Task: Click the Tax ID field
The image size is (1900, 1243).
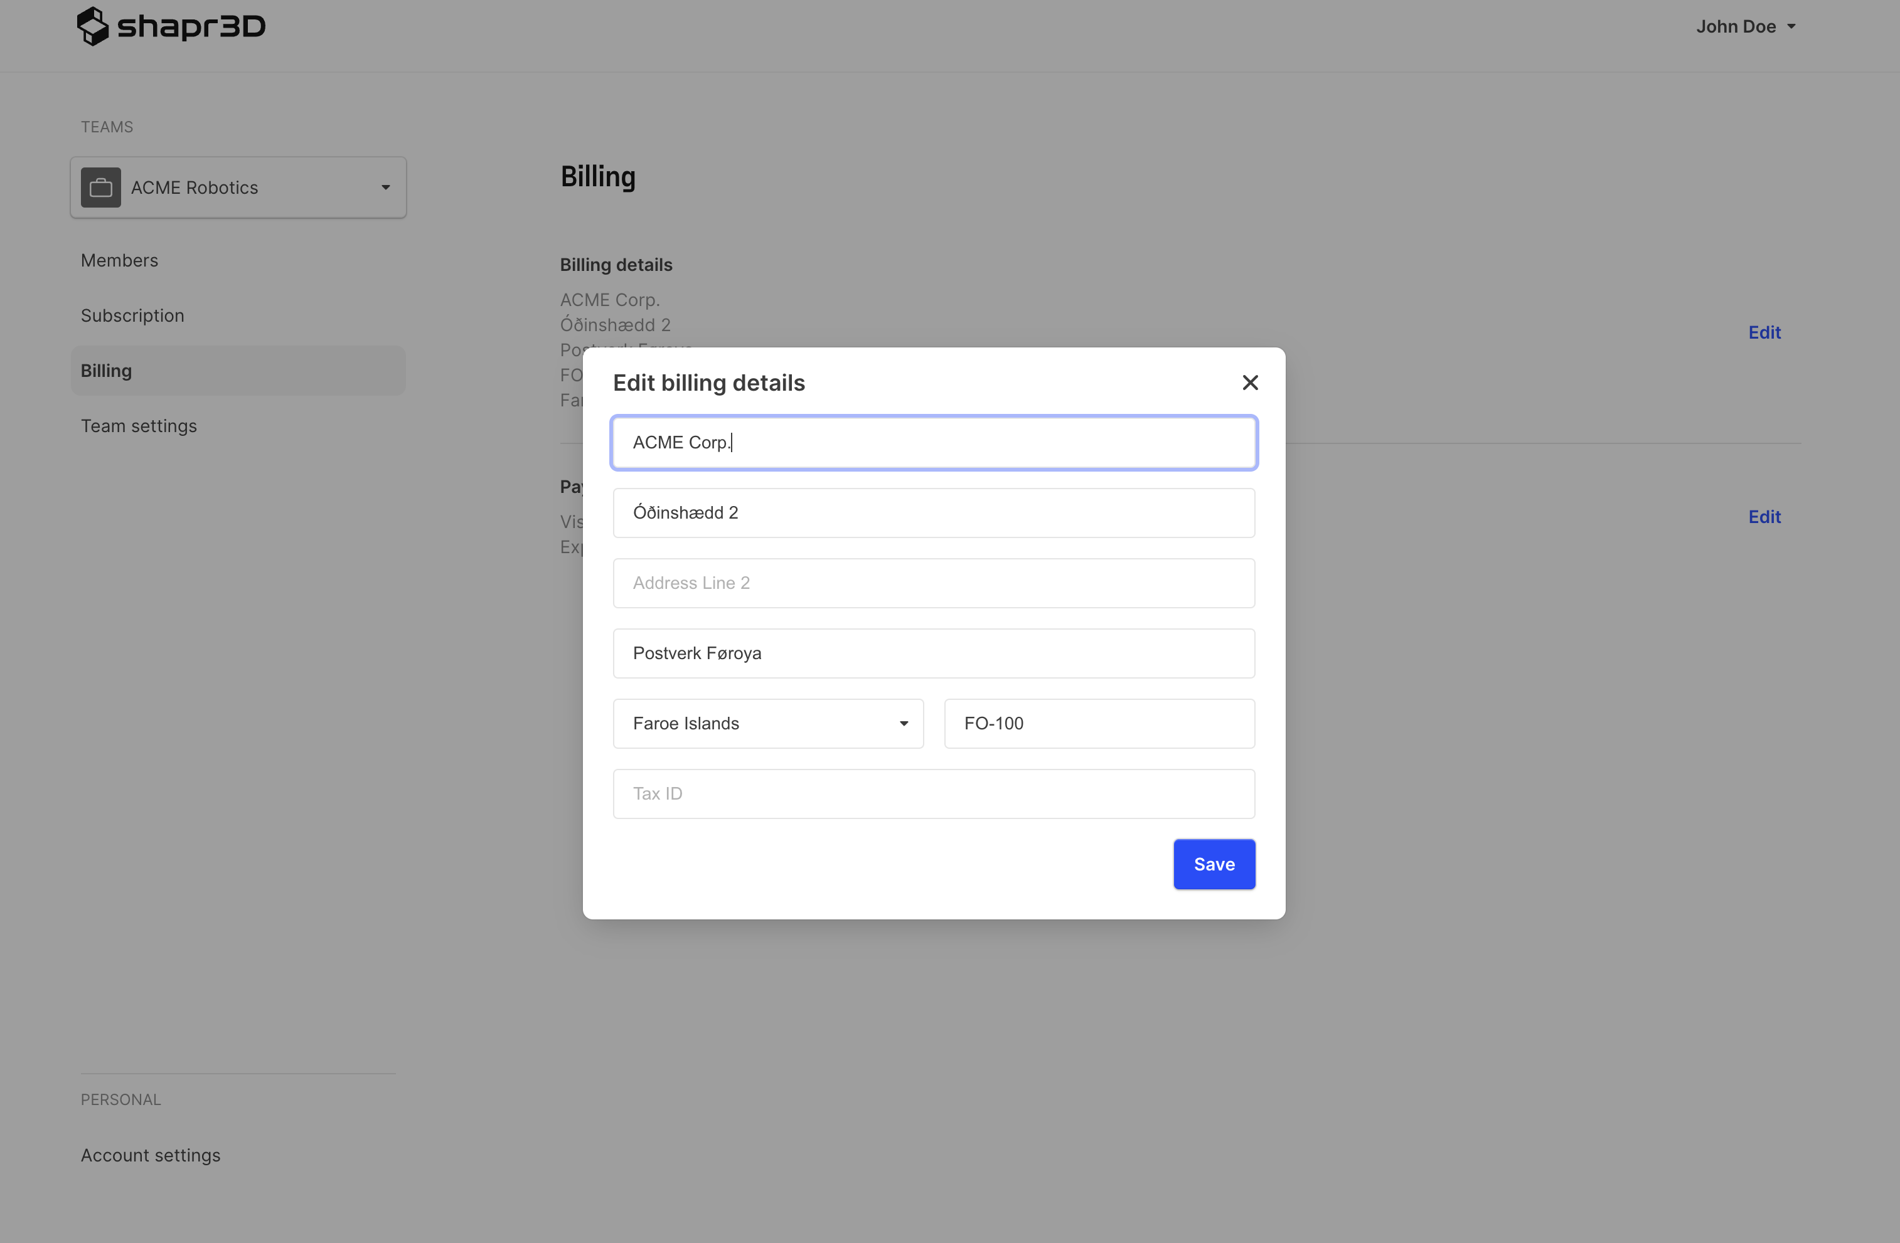Action: tap(934, 794)
